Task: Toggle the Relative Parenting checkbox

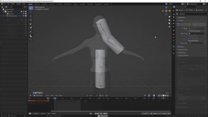Action: tap(189, 31)
